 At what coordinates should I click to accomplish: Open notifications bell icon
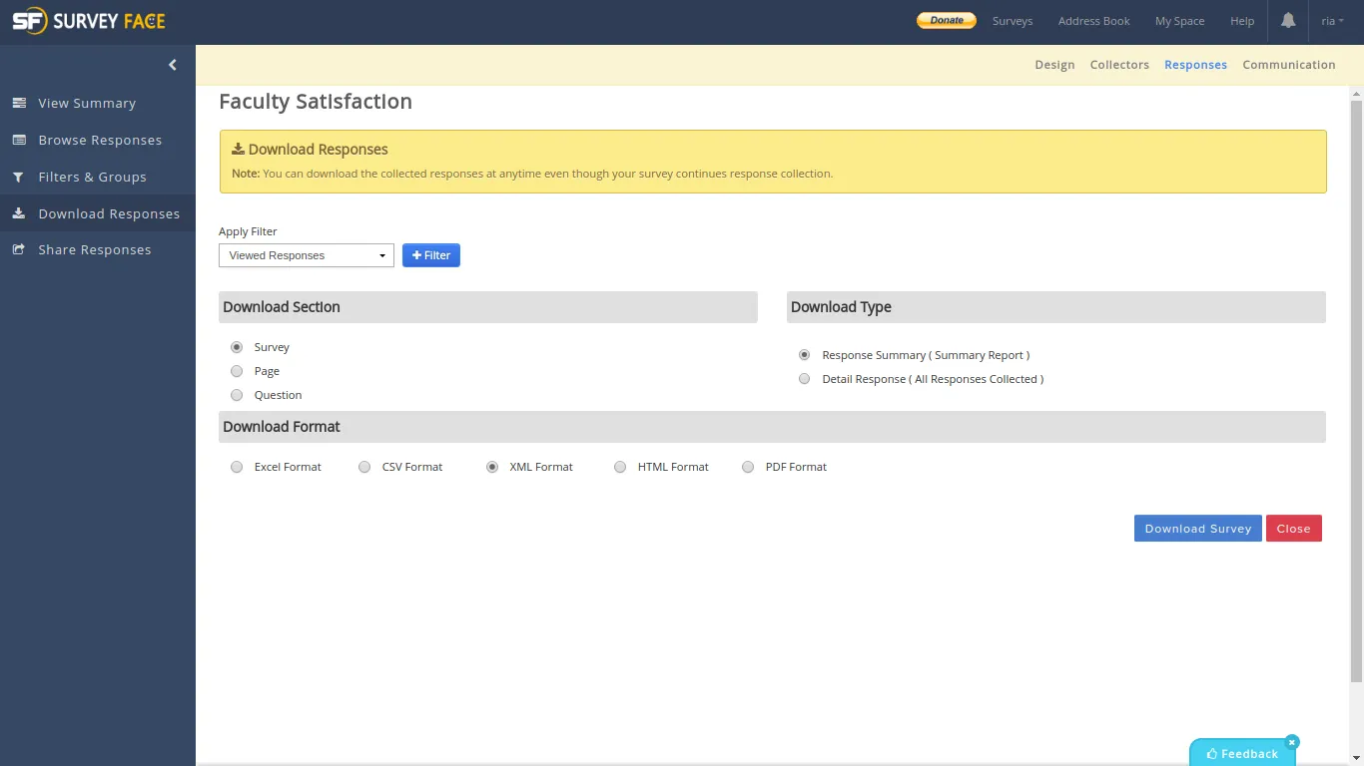[1288, 21]
